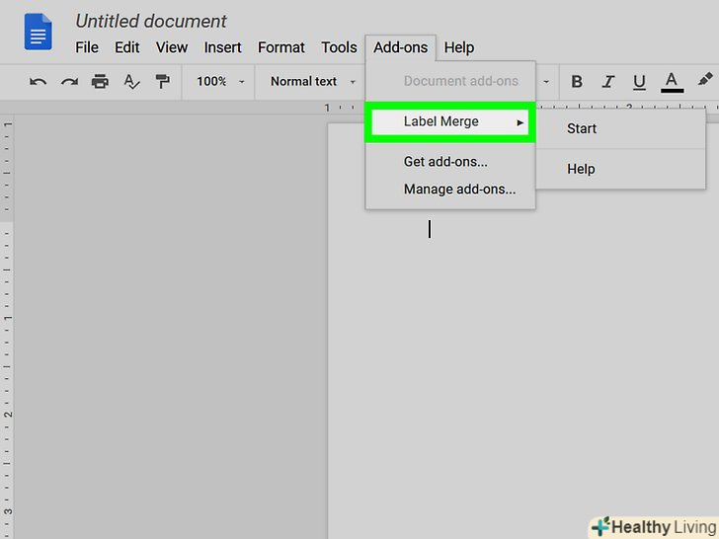Viewport: 719px width, 539px height.
Task: Undo the last action
Action: [39, 82]
